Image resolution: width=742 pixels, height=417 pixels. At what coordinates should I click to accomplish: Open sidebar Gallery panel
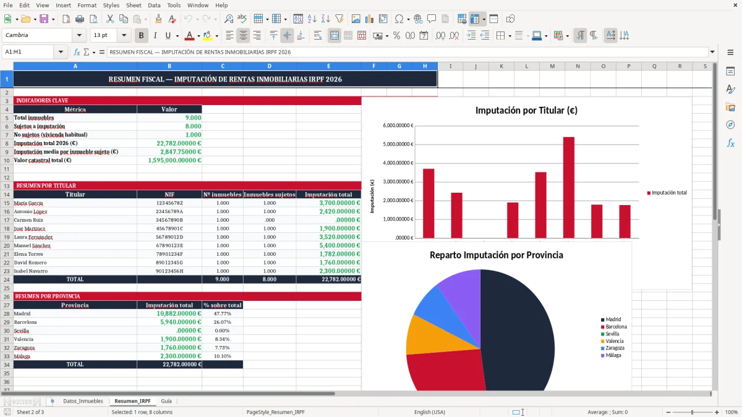[730, 107]
